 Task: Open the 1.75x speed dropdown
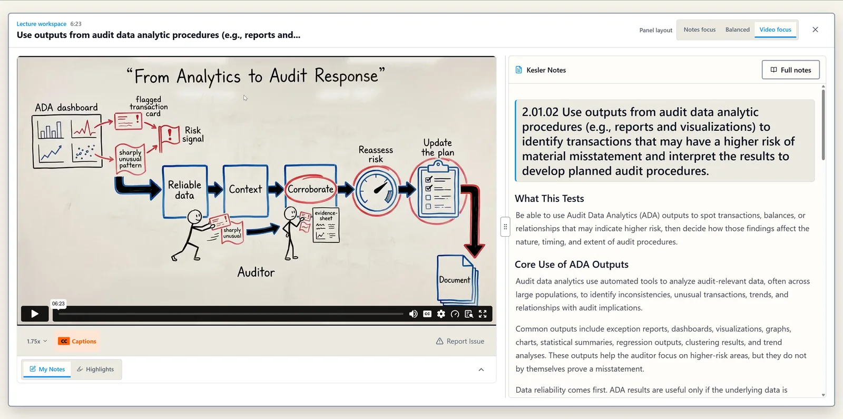pos(37,342)
